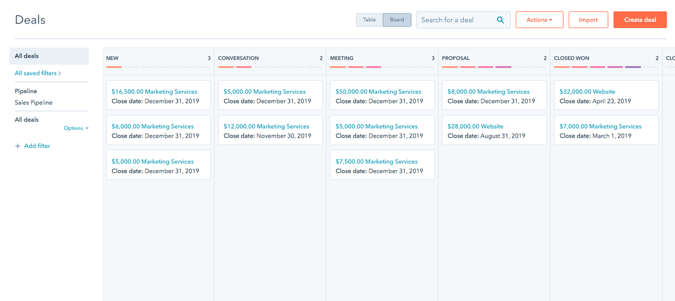Open the $7,000.00 Marketing Services deal
Viewport: 675px width, 301px height.
601,126
